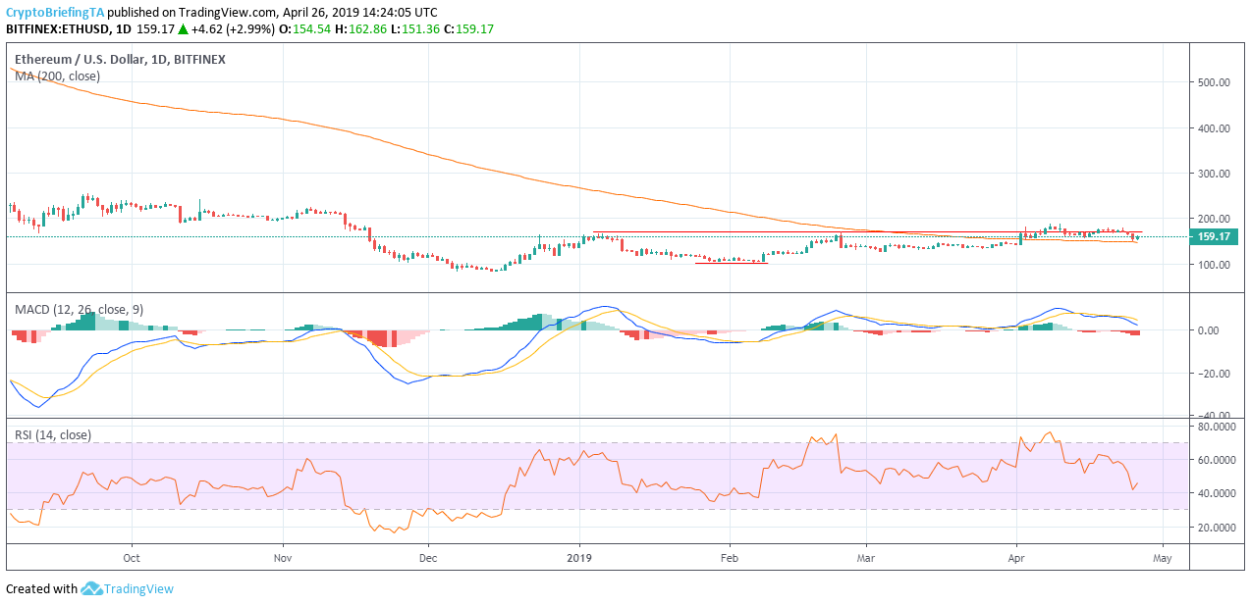Click the MACD (12, 26, close, 9) label
Screen dimensions: 1251x606
point(79,310)
